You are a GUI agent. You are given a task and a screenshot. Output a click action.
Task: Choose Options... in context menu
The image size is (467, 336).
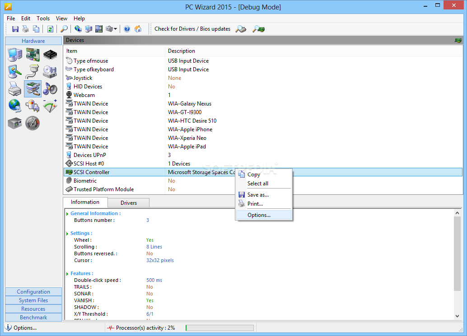coord(264,215)
